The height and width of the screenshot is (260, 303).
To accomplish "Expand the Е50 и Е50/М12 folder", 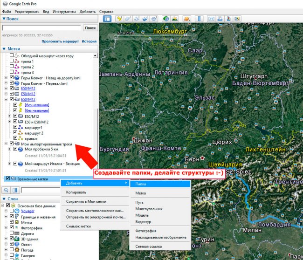I will tap(10, 122).
